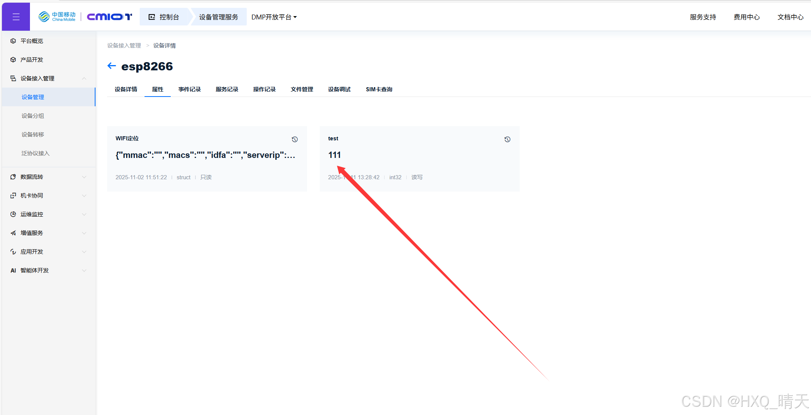Collapse the 设备接入管理 menu chevron
Screen dimensions: 811x415
coord(84,78)
